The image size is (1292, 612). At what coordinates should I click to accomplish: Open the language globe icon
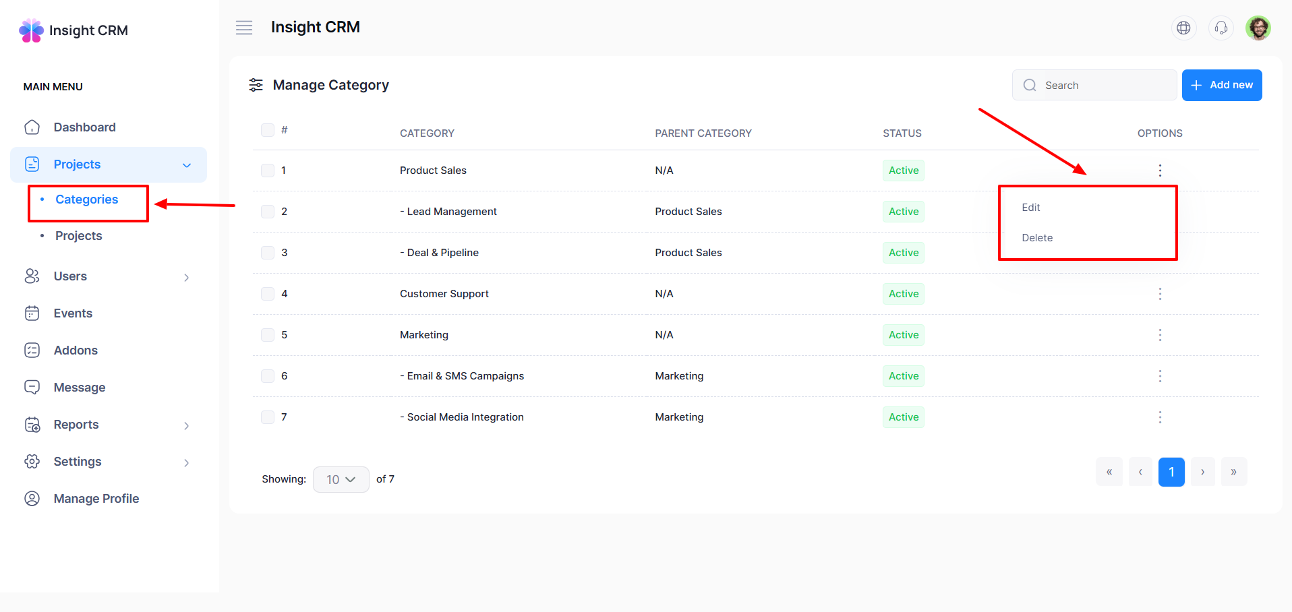click(1183, 28)
